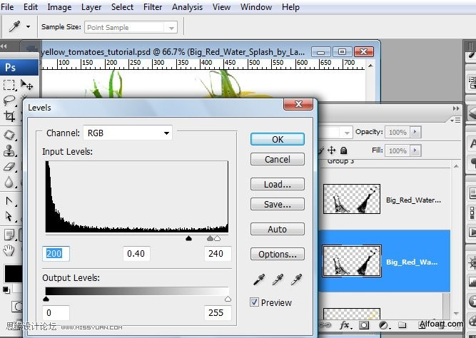Expand the Sample Size dropdown

(x=131, y=27)
